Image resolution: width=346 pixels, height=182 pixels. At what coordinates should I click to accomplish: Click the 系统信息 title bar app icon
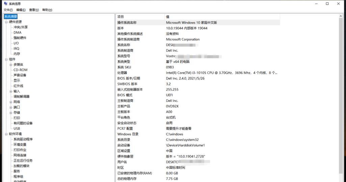click(x=6, y=3)
